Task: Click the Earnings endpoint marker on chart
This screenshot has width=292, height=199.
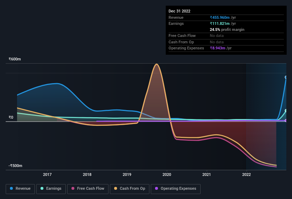Action: pos(286,111)
